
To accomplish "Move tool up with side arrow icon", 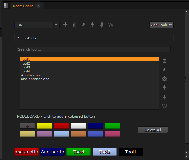I will point(164,88).
